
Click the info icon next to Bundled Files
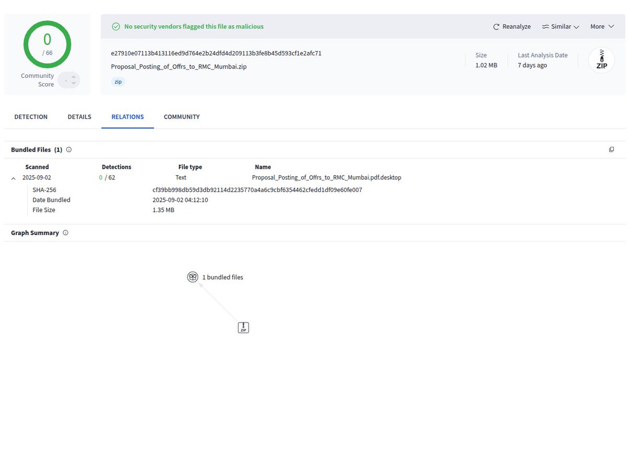point(69,150)
